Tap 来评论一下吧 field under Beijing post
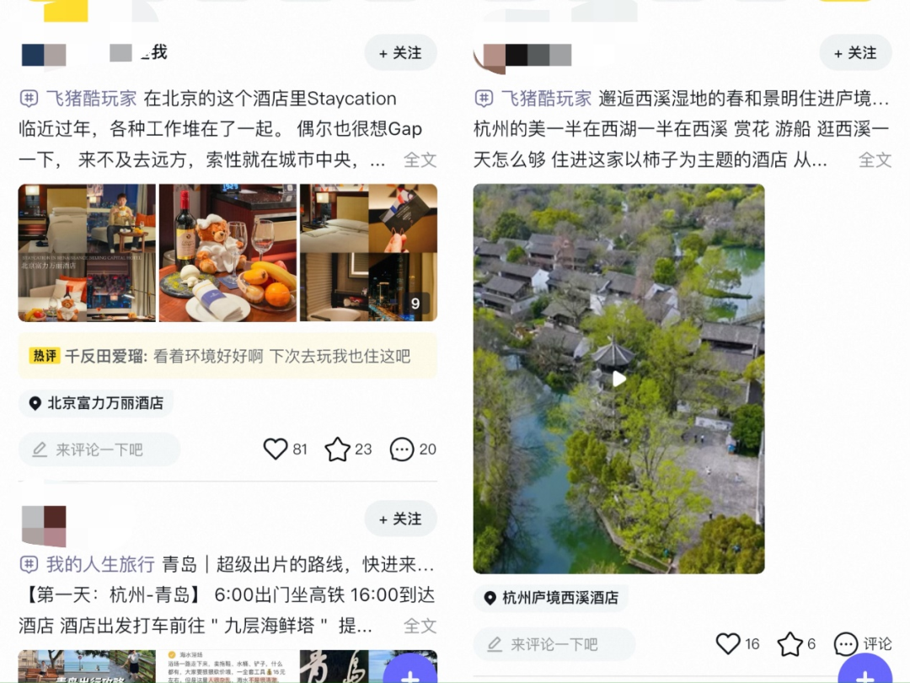Viewport: 910px width, 683px height. click(x=99, y=449)
